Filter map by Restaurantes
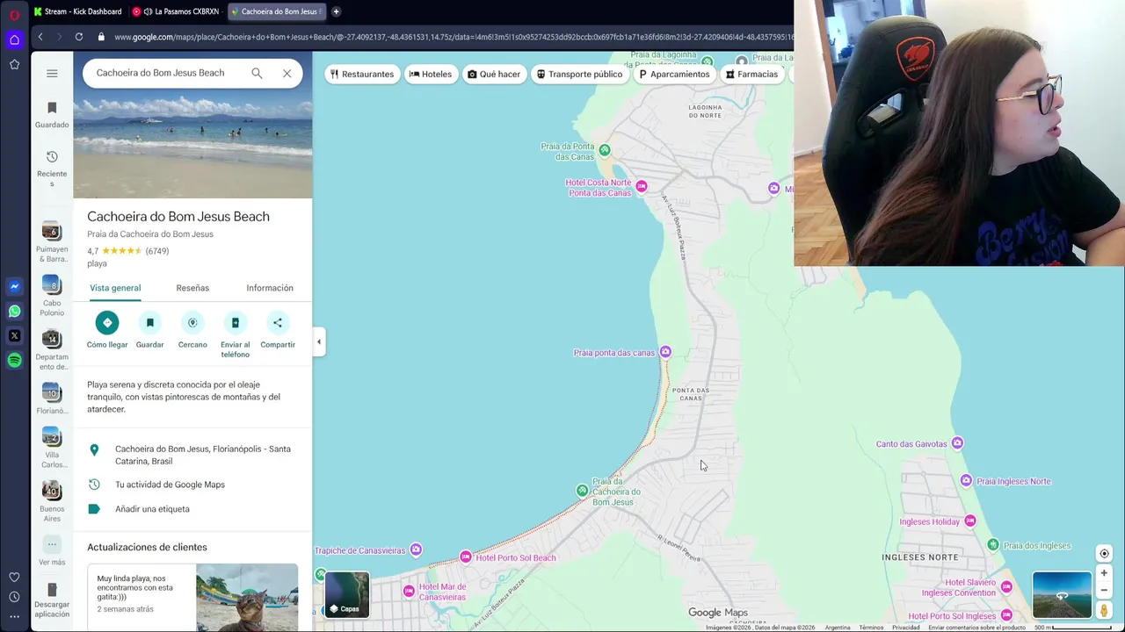1125x632 pixels. [x=362, y=74]
